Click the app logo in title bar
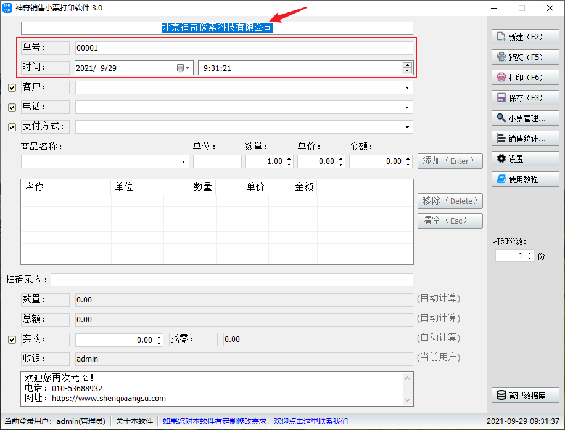The height and width of the screenshot is (430, 565). click(7, 8)
